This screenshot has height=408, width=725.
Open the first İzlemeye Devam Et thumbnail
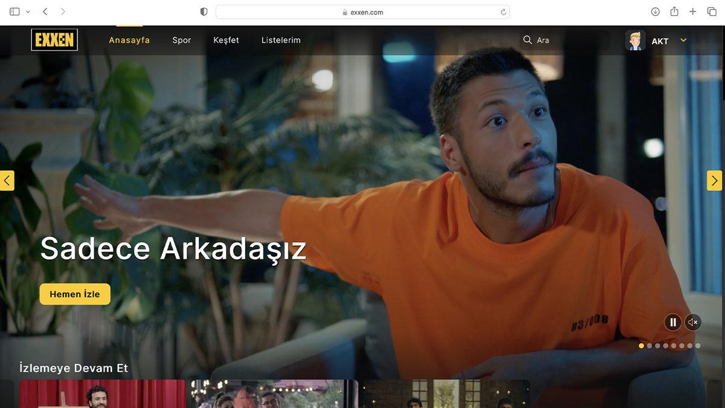coord(101,396)
